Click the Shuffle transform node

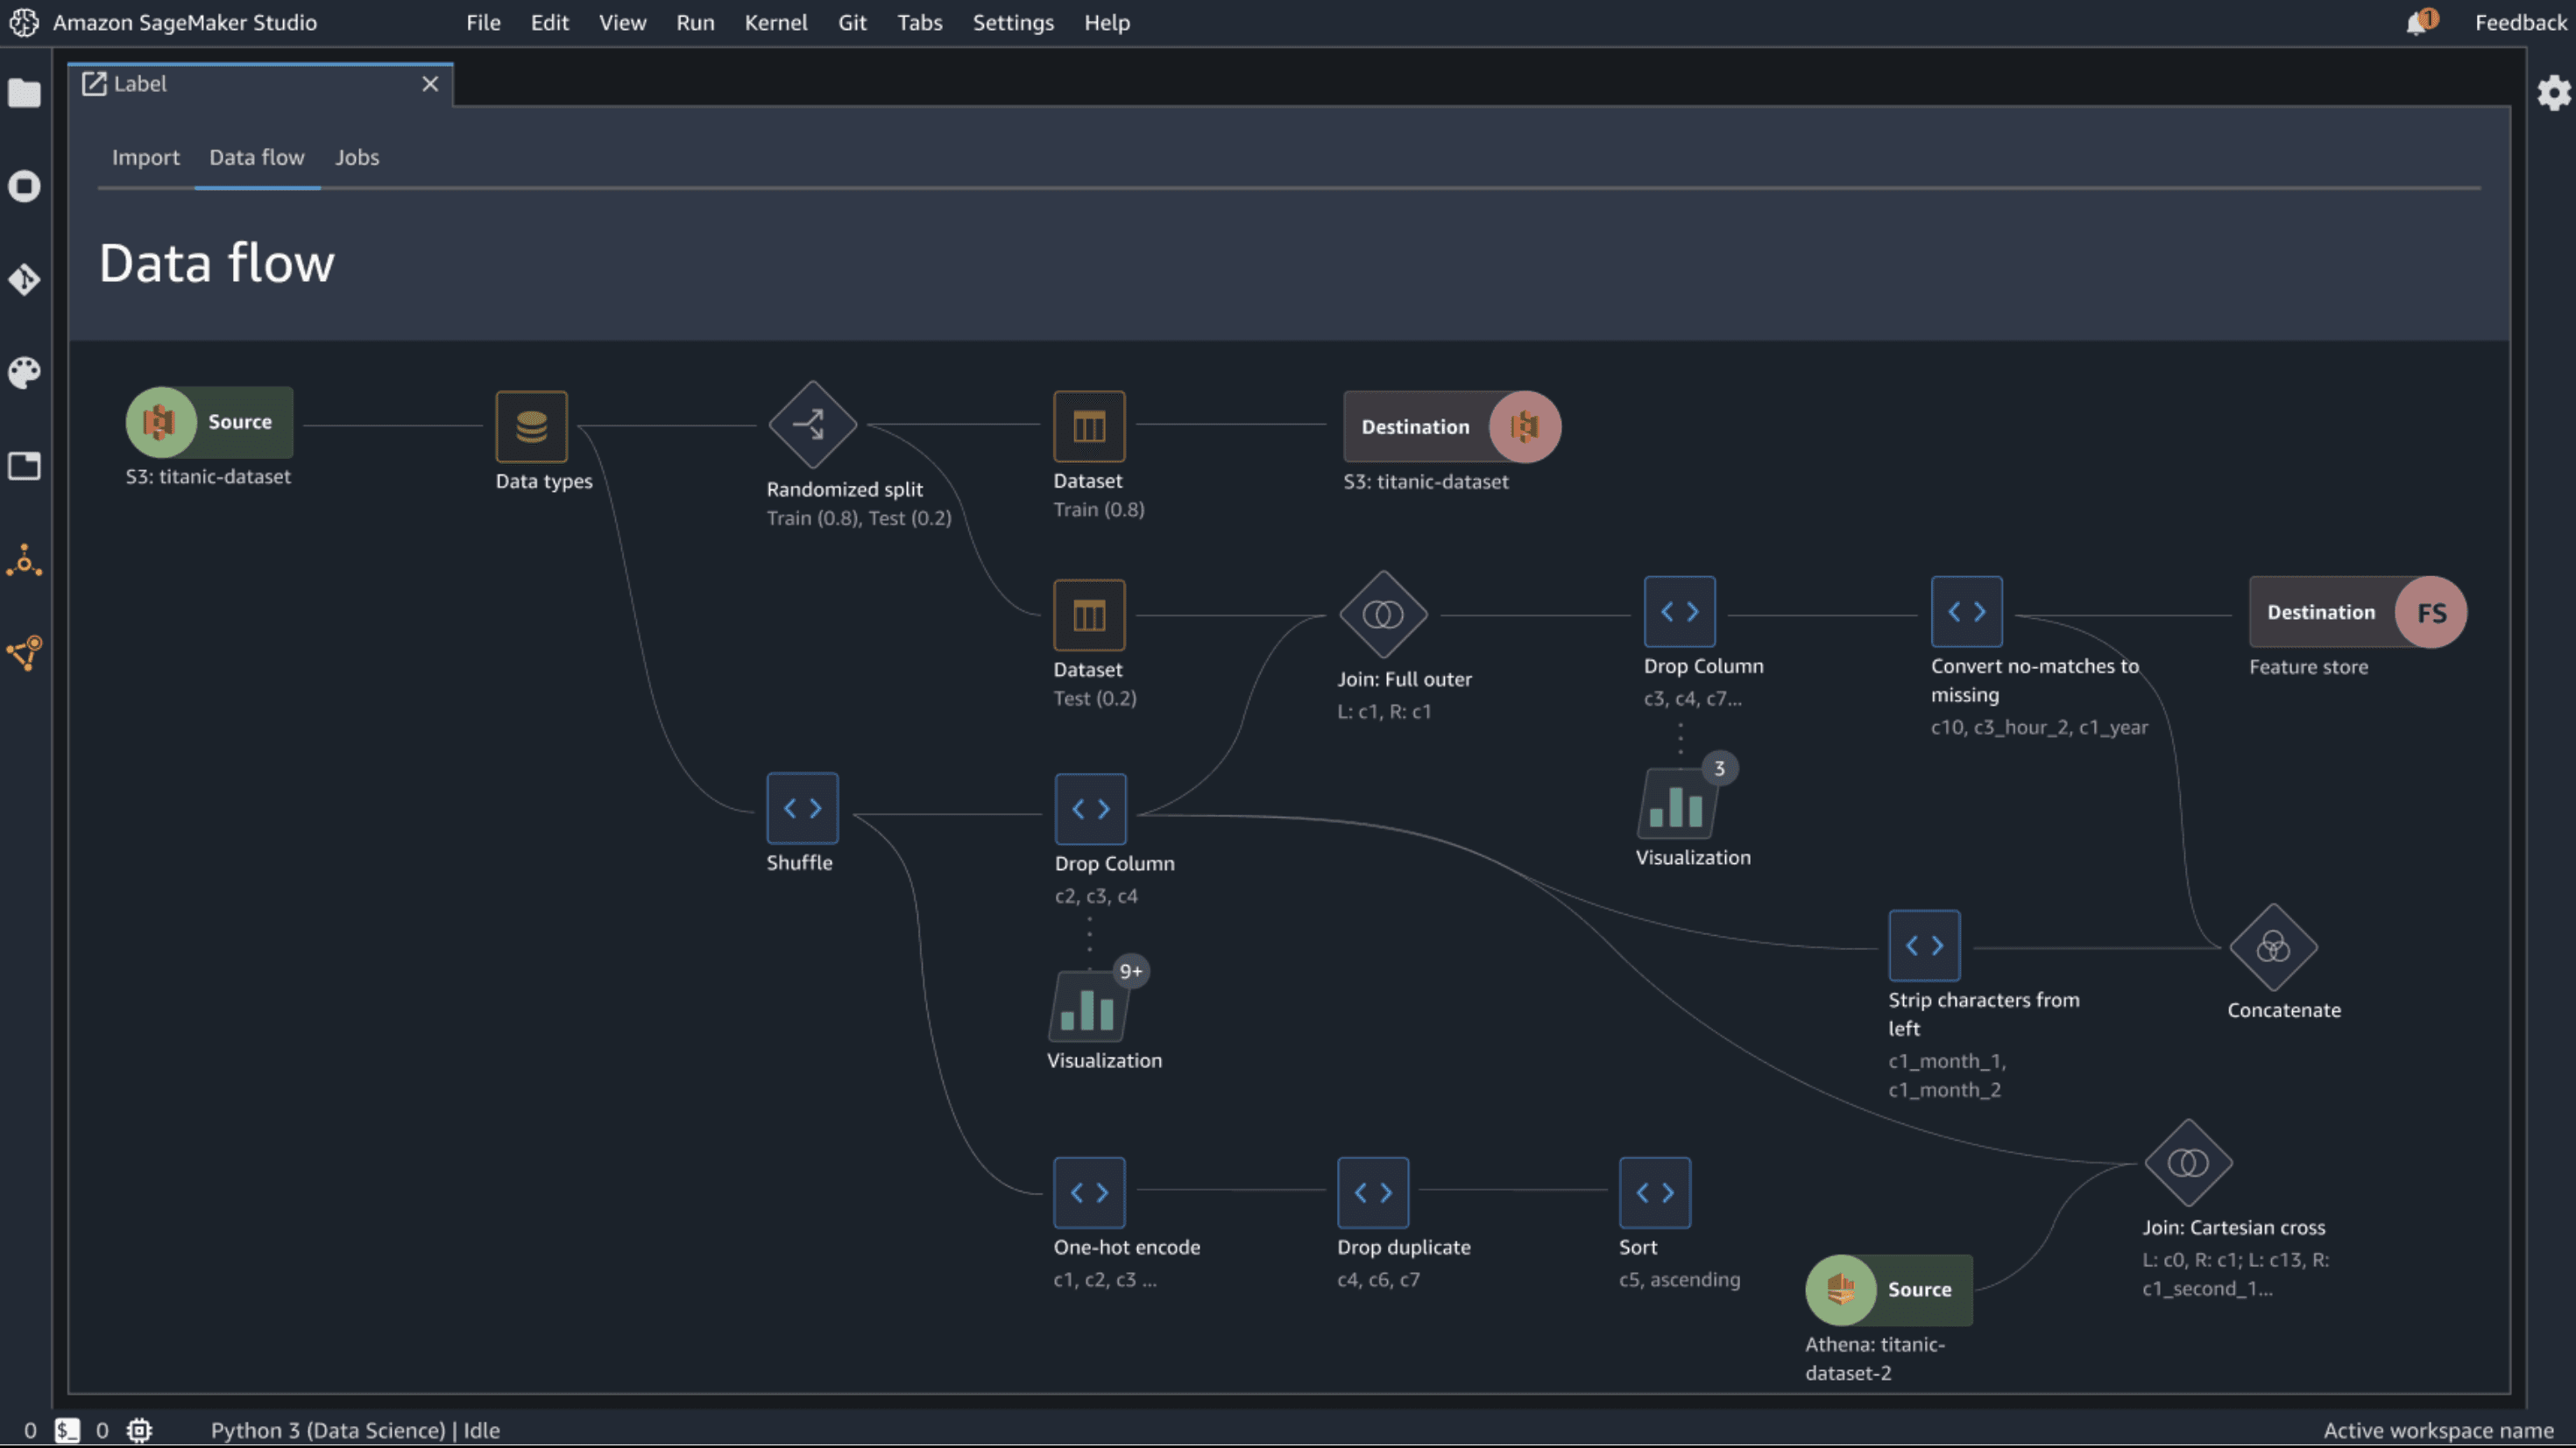pyautogui.click(x=802, y=808)
